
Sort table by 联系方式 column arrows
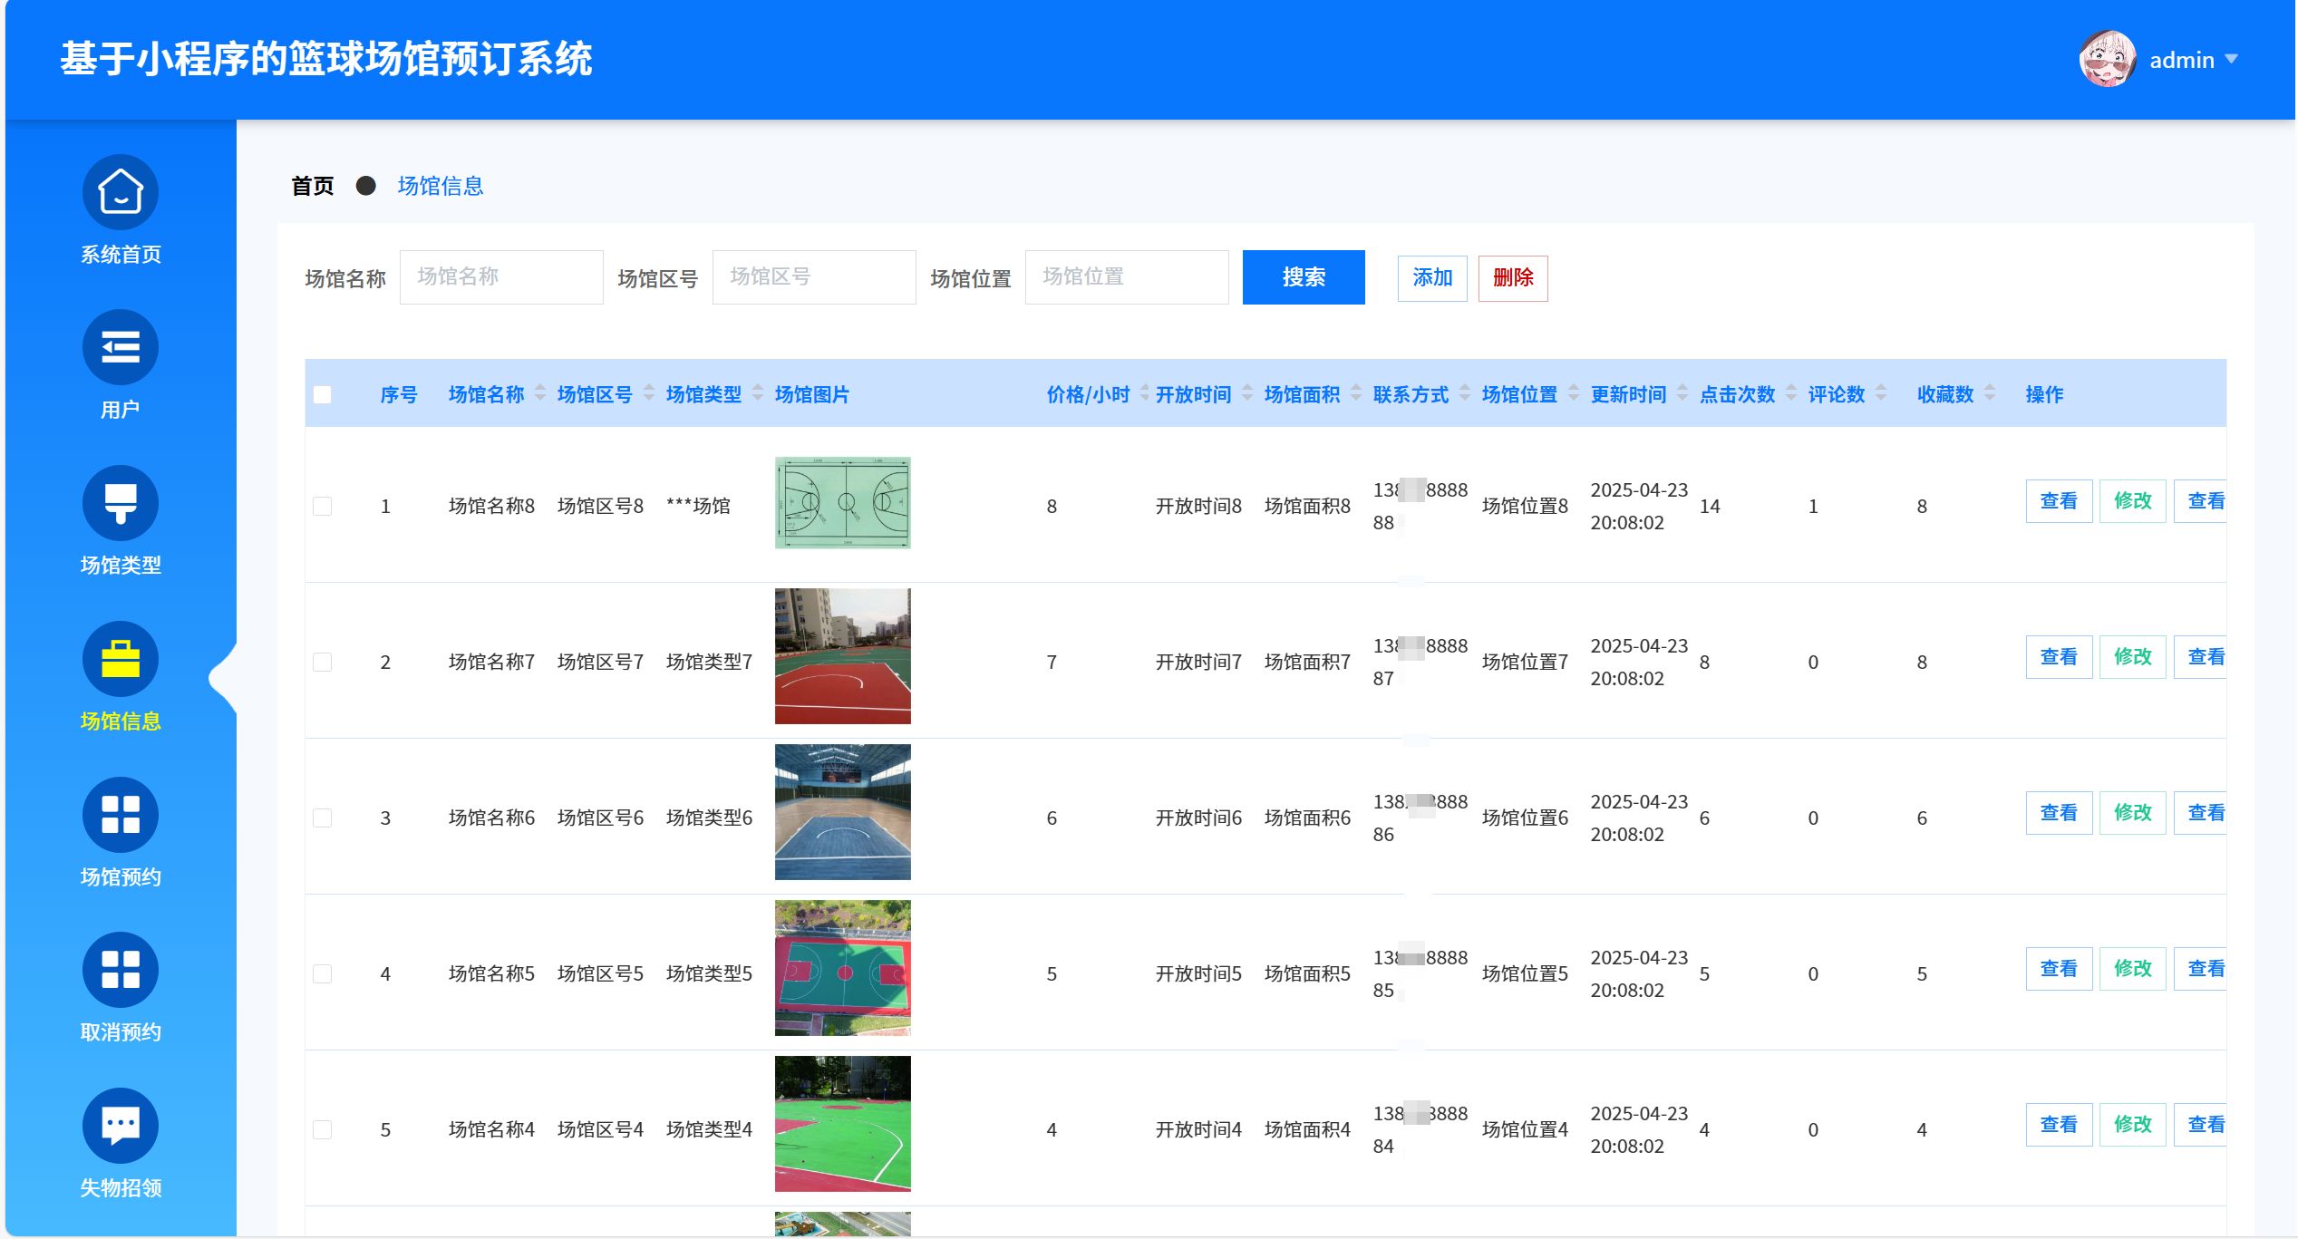[1465, 392]
